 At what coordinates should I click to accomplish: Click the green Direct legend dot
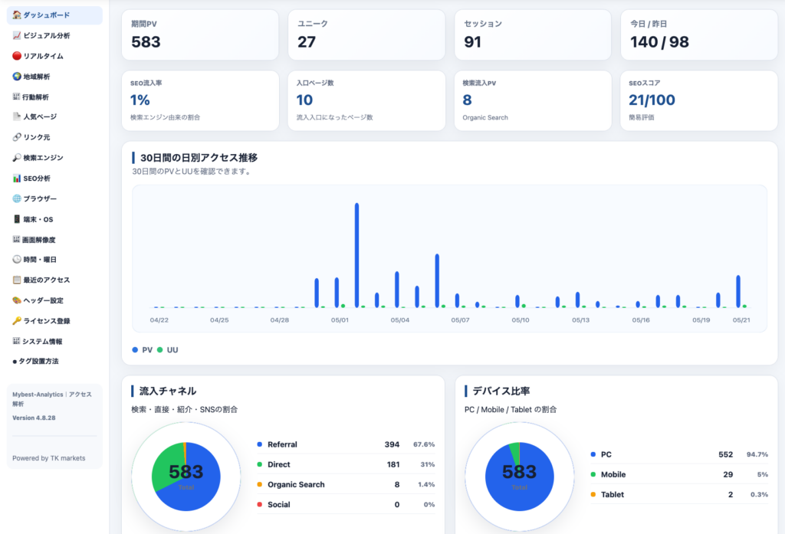tap(259, 464)
